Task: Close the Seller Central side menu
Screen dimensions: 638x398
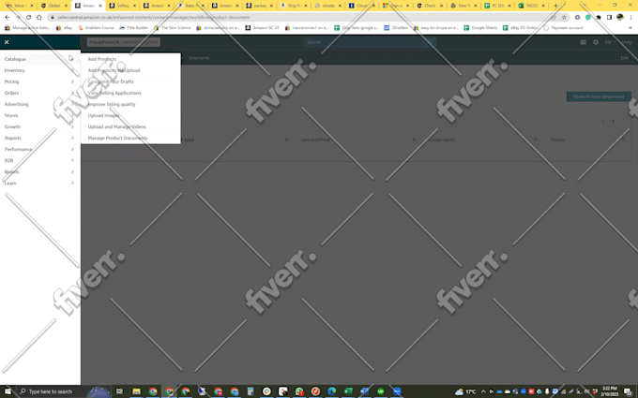Action: (7, 42)
